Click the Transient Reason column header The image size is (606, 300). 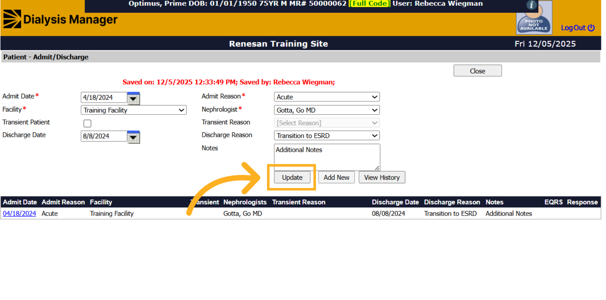coord(299,202)
